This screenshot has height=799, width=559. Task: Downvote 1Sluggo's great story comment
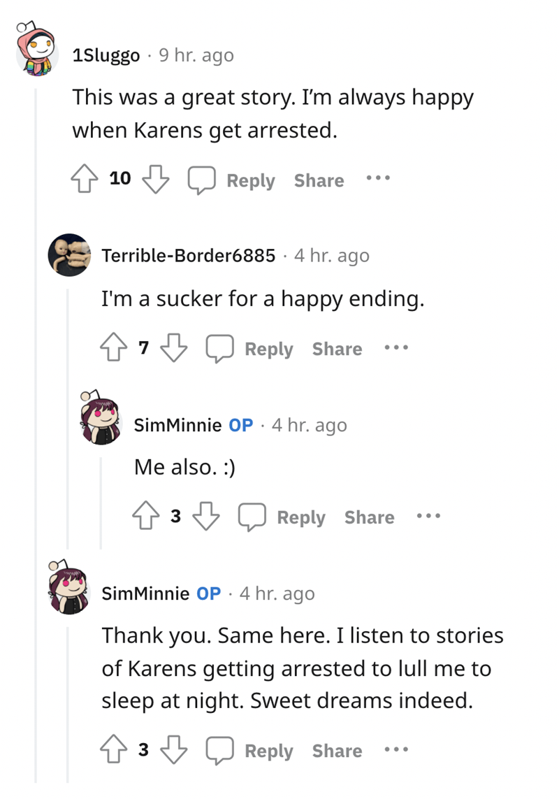(156, 180)
